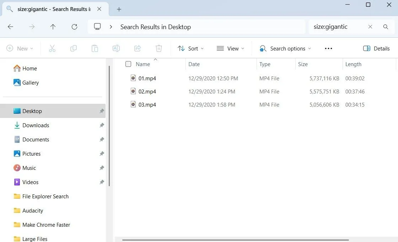Open the Videos folder from the sidebar
The height and width of the screenshot is (242, 398).
click(30, 182)
